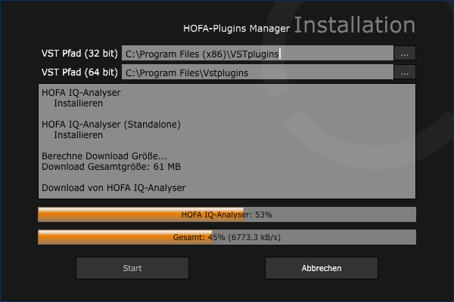Click the "Download Gesamtgröße: 61 MB" line

tap(110, 166)
